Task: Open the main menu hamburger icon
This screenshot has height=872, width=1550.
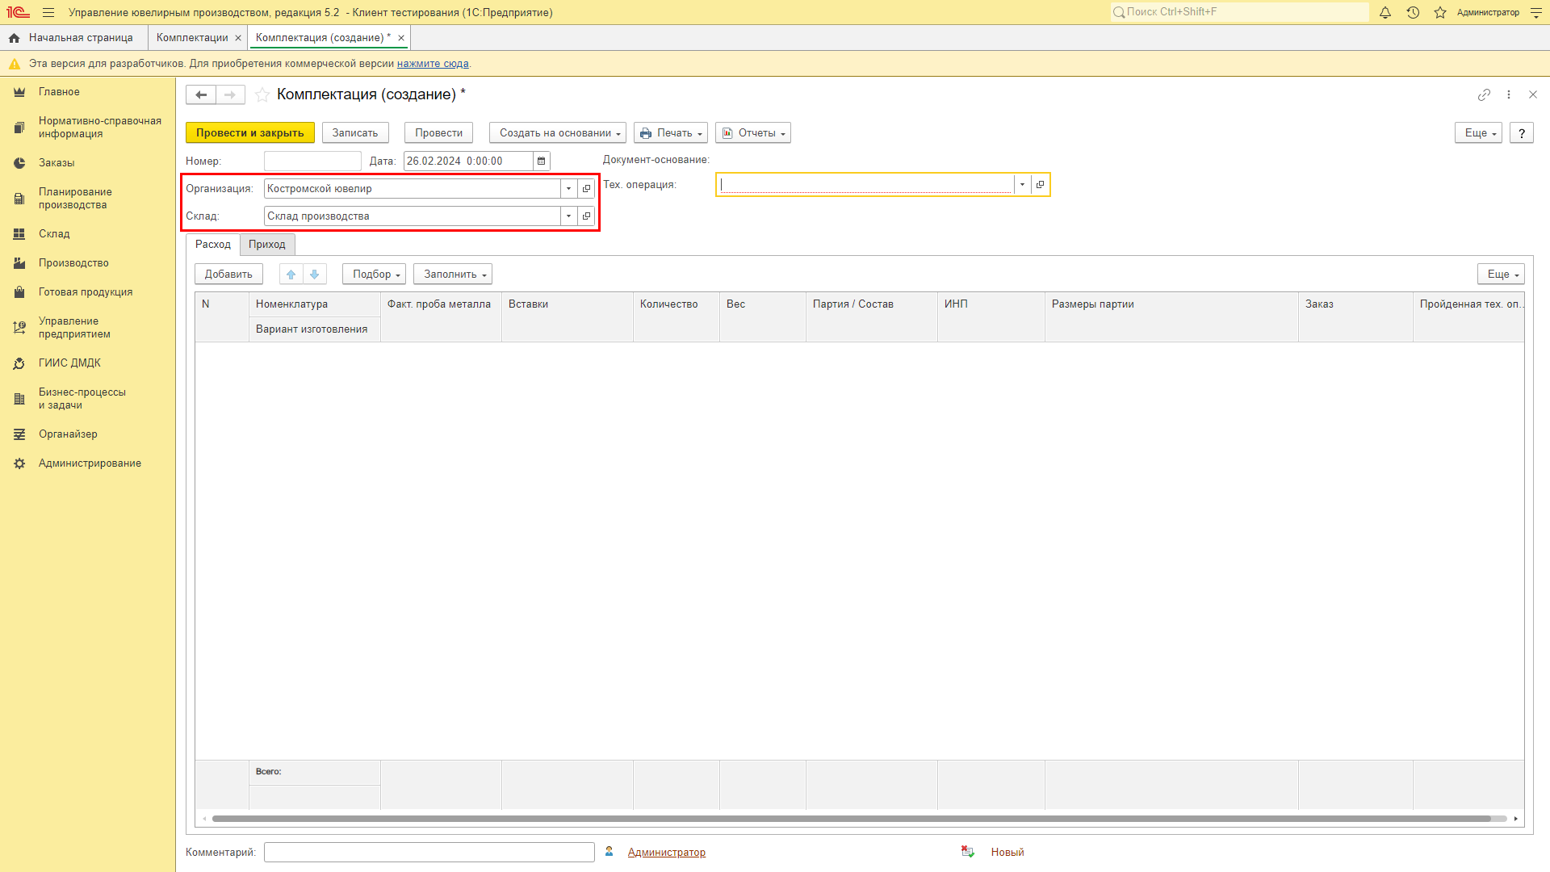Action: pyautogui.click(x=48, y=12)
